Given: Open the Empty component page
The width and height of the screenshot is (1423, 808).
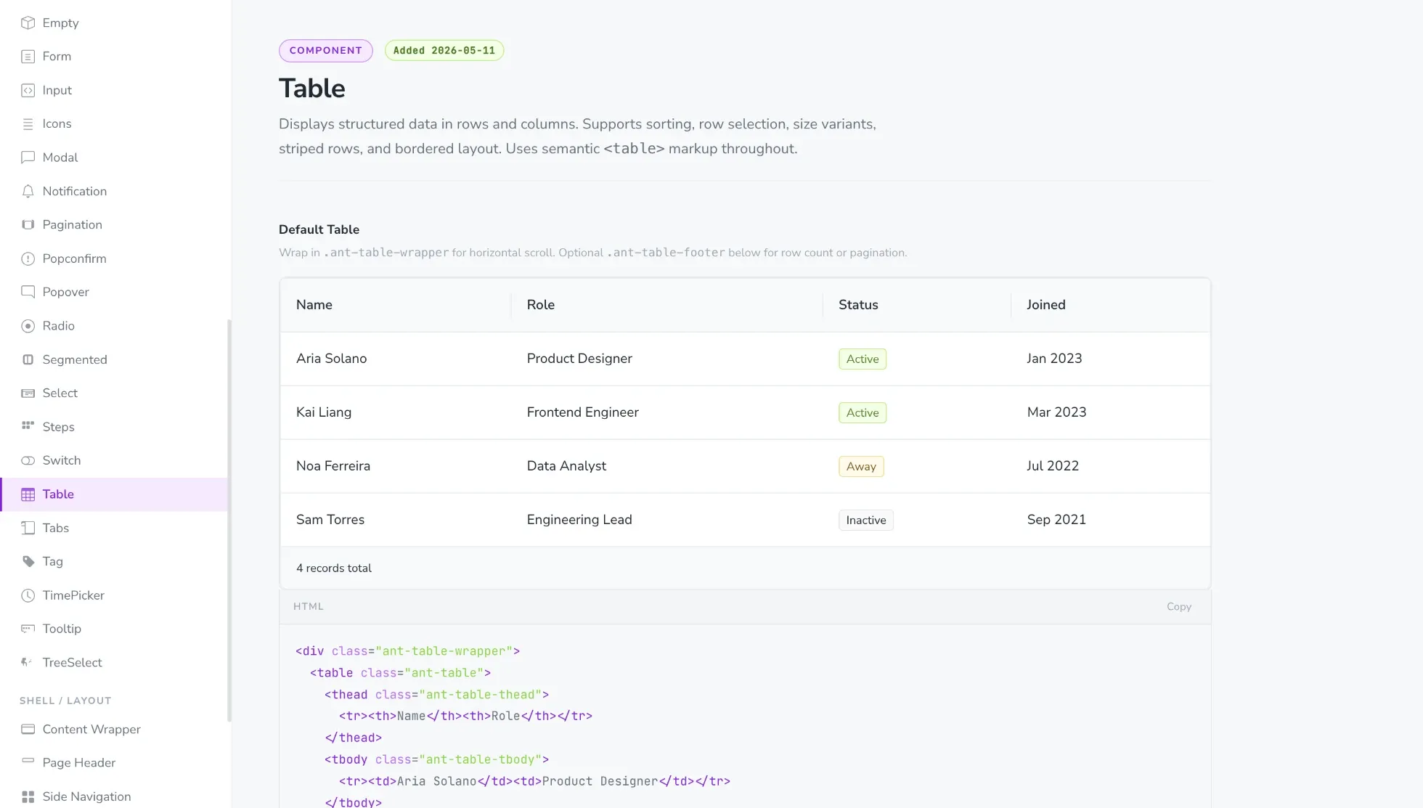Looking at the screenshot, I should [114, 23].
